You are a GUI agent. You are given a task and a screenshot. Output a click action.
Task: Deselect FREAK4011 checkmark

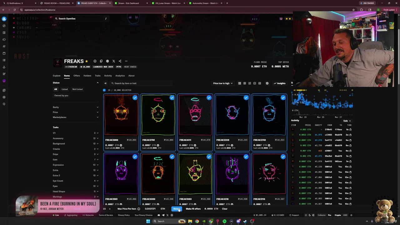[x=209, y=98]
